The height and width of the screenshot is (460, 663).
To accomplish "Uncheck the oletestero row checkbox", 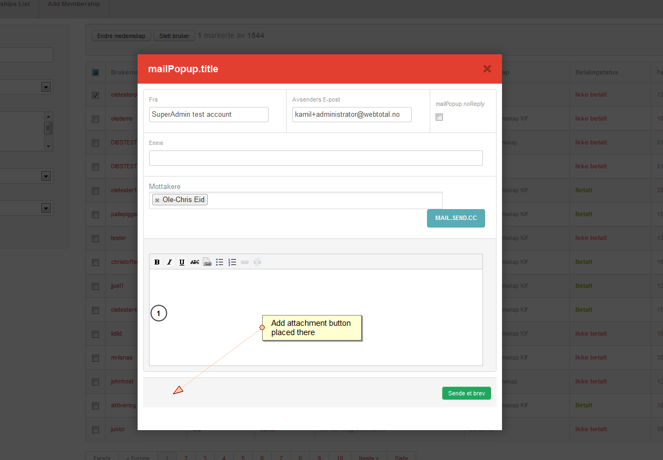I will 96,95.
